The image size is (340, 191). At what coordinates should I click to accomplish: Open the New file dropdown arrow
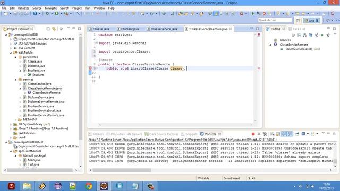click(x=10, y=14)
